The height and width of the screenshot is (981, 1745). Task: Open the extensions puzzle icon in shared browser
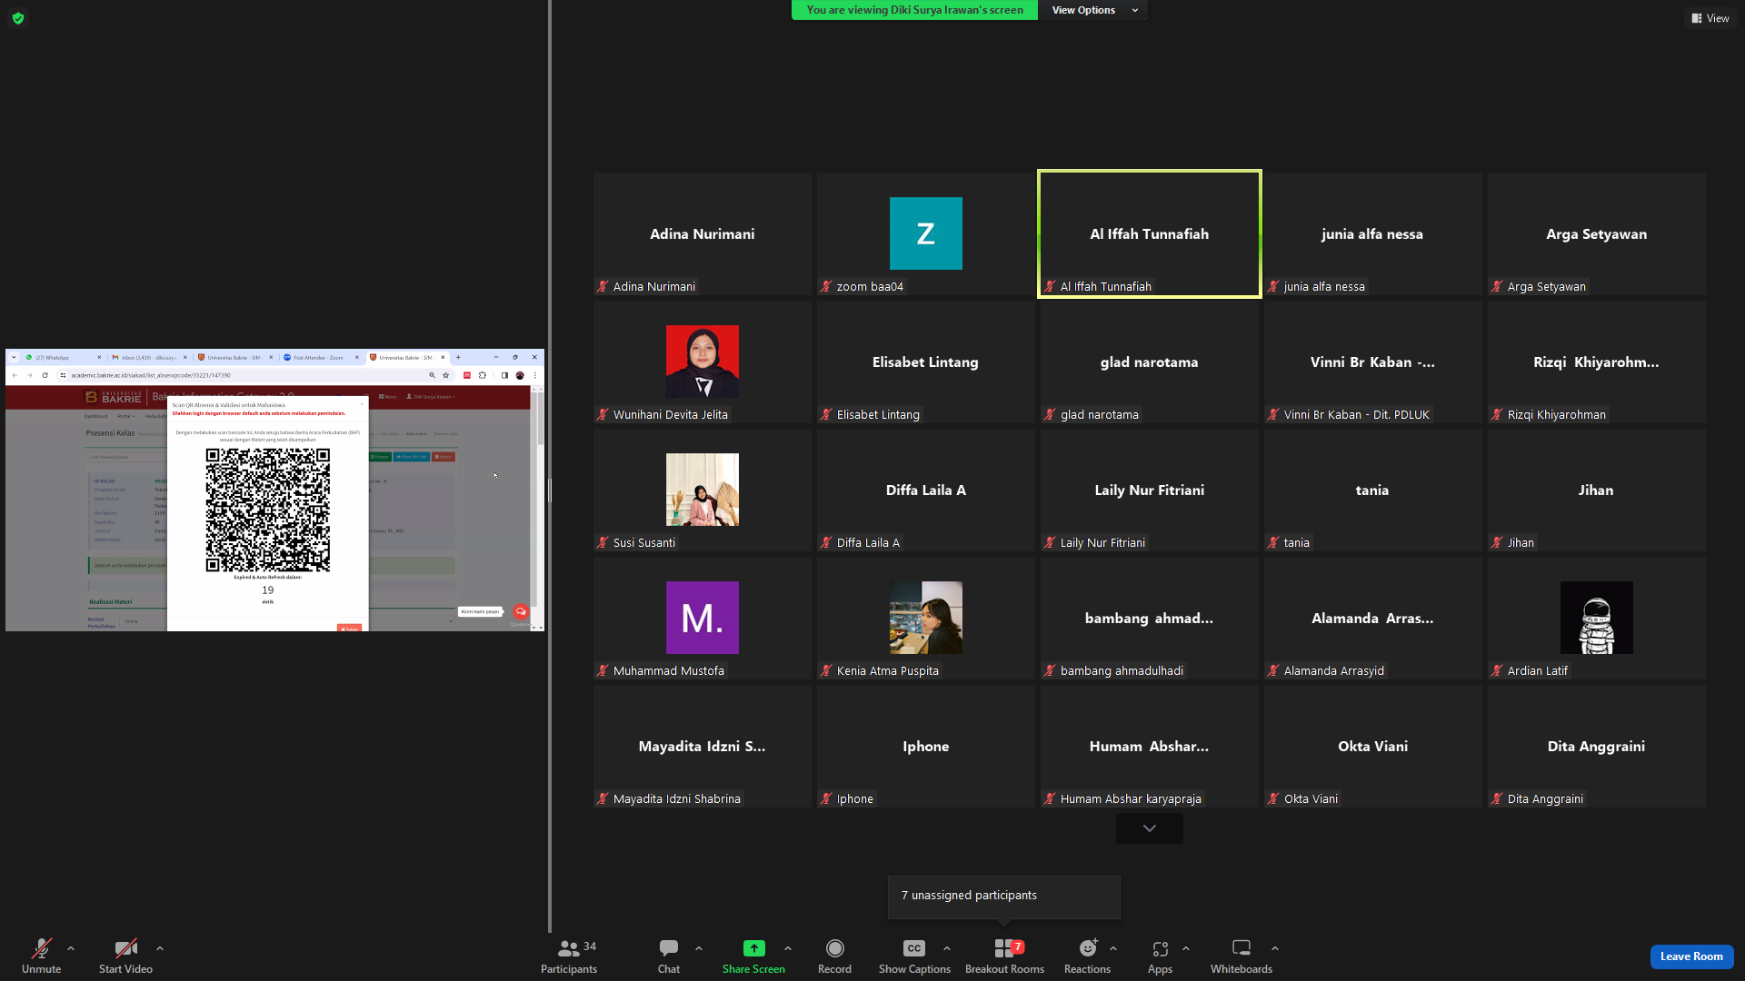pos(483,375)
